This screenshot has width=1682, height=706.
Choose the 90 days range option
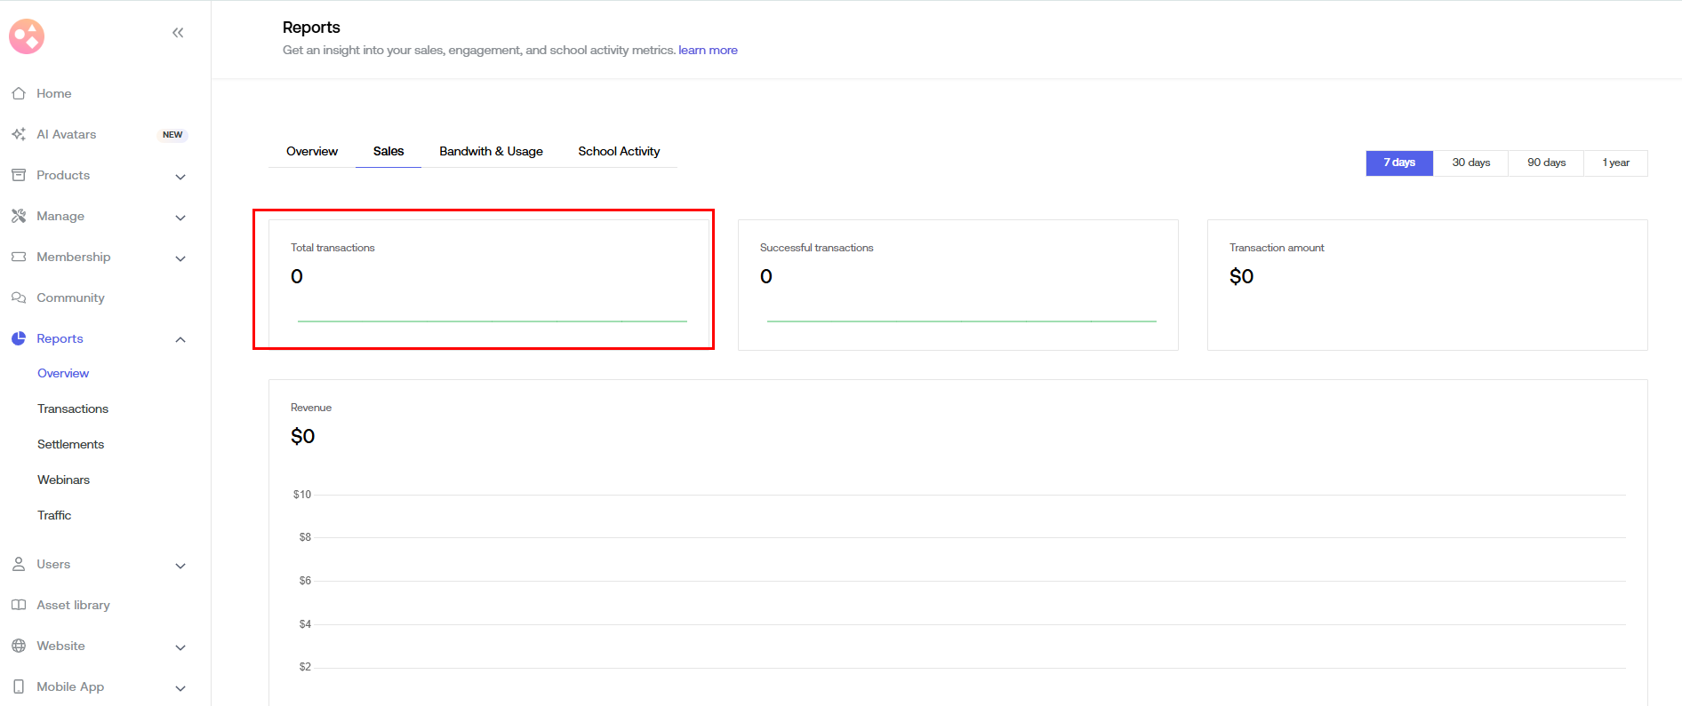(1546, 163)
